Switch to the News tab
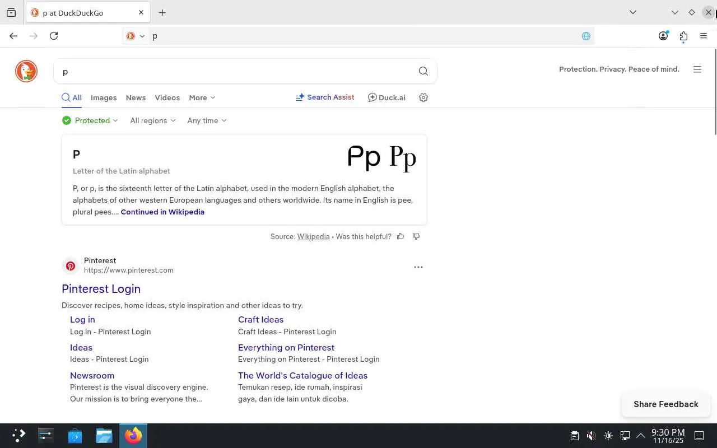This screenshot has height=448, width=717. (136, 97)
